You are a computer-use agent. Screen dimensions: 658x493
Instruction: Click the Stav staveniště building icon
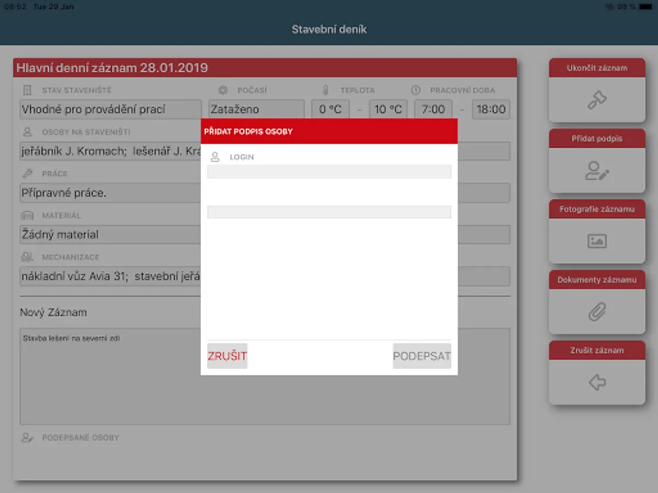tap(27, 90)
